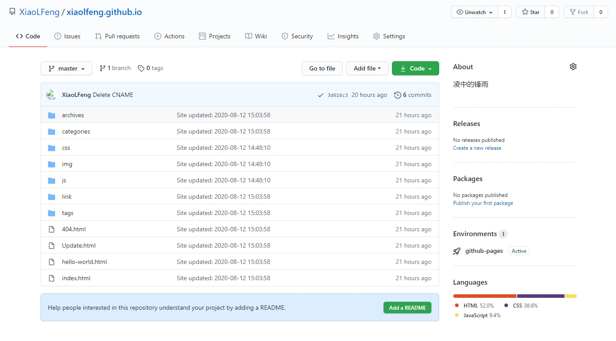
Task: Open the hello-world.html file
Action: click(x=84, y=262)
